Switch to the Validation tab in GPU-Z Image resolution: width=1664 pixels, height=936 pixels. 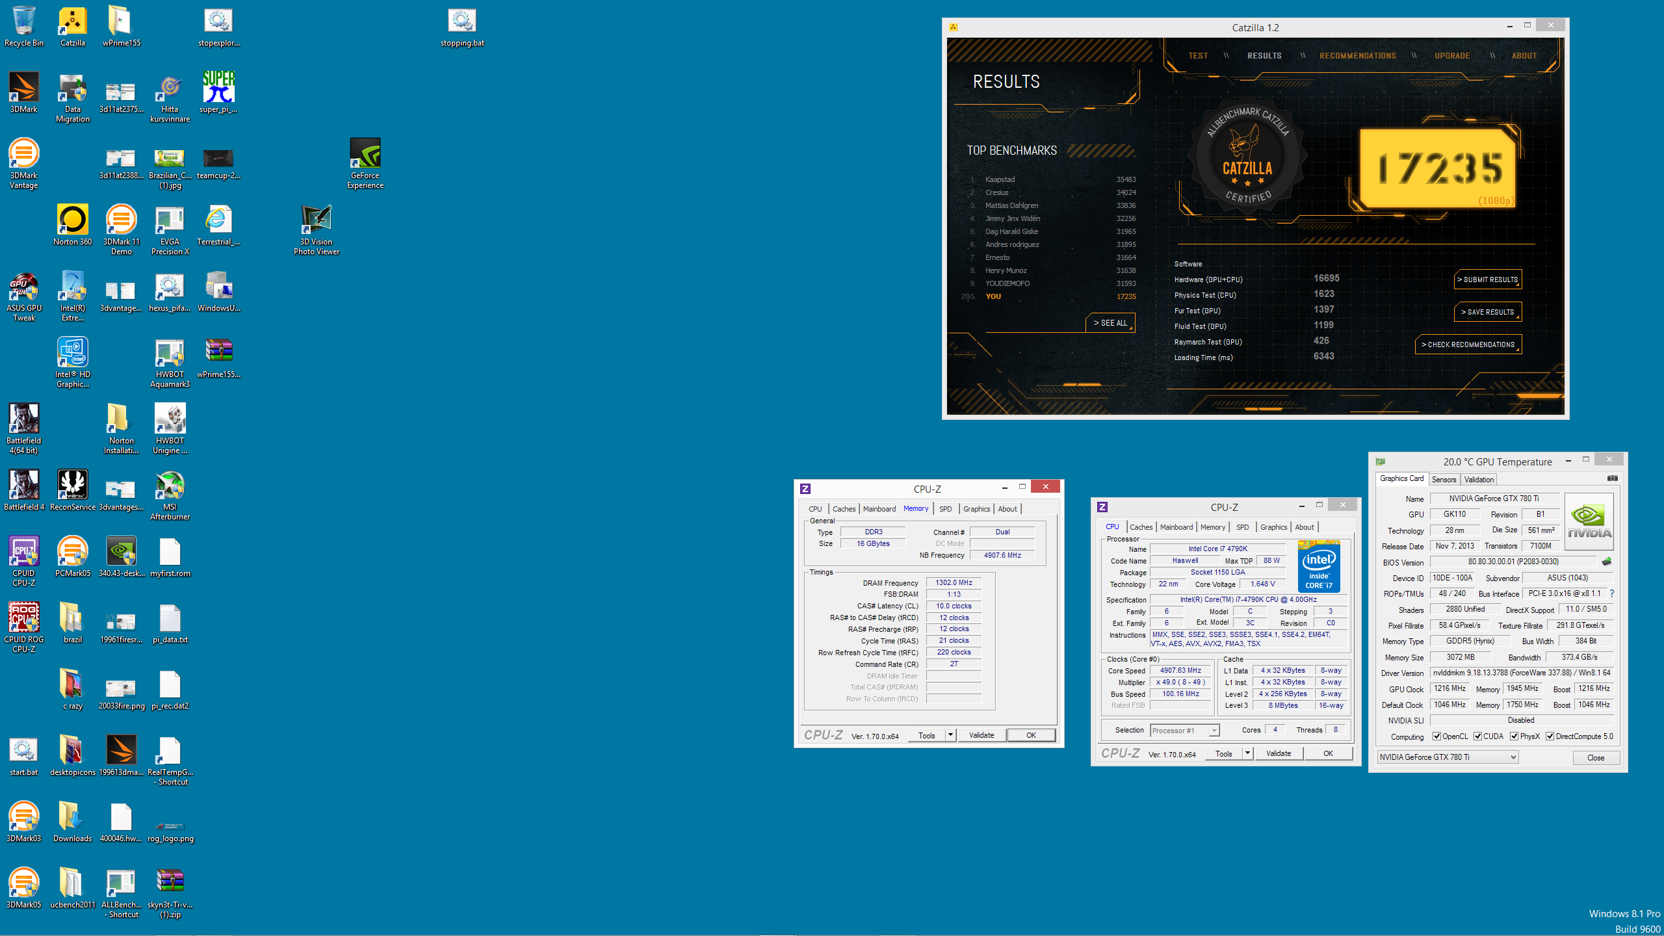point(1479,480)
